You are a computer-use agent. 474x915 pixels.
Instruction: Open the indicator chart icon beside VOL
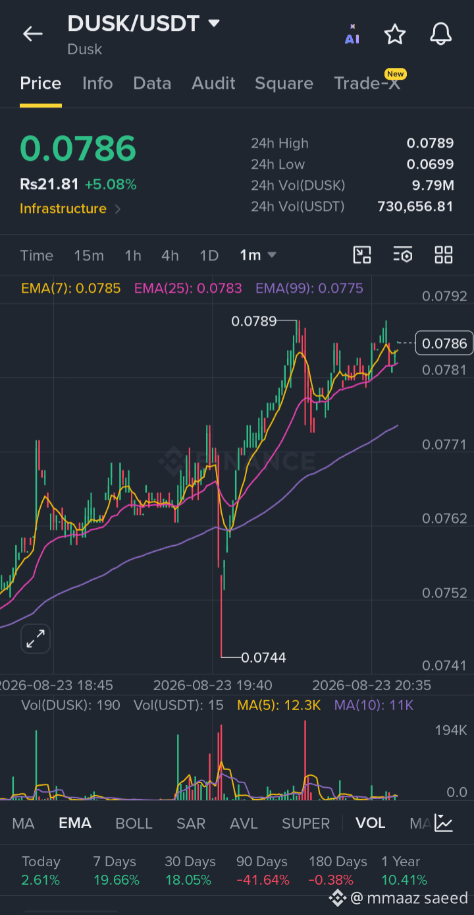coord(444,823)
